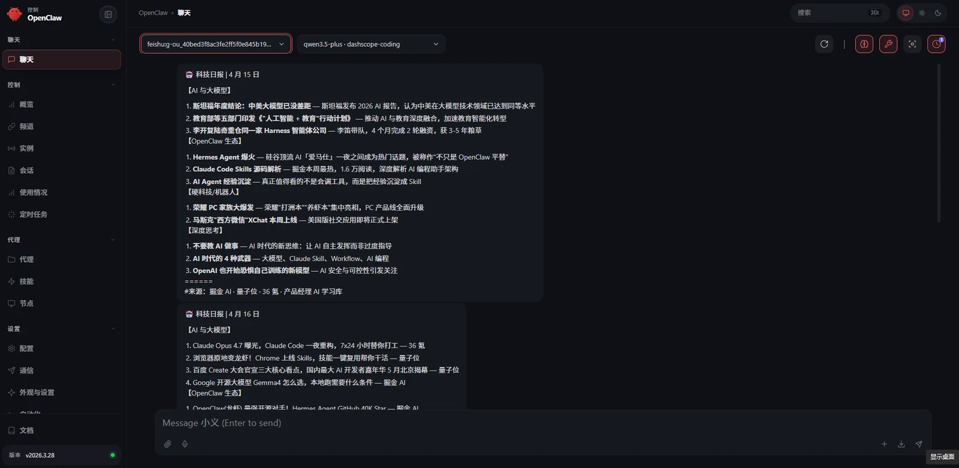Click the 实例 broadcast icon
Screen dimensions: 959x468
point(11,148)
